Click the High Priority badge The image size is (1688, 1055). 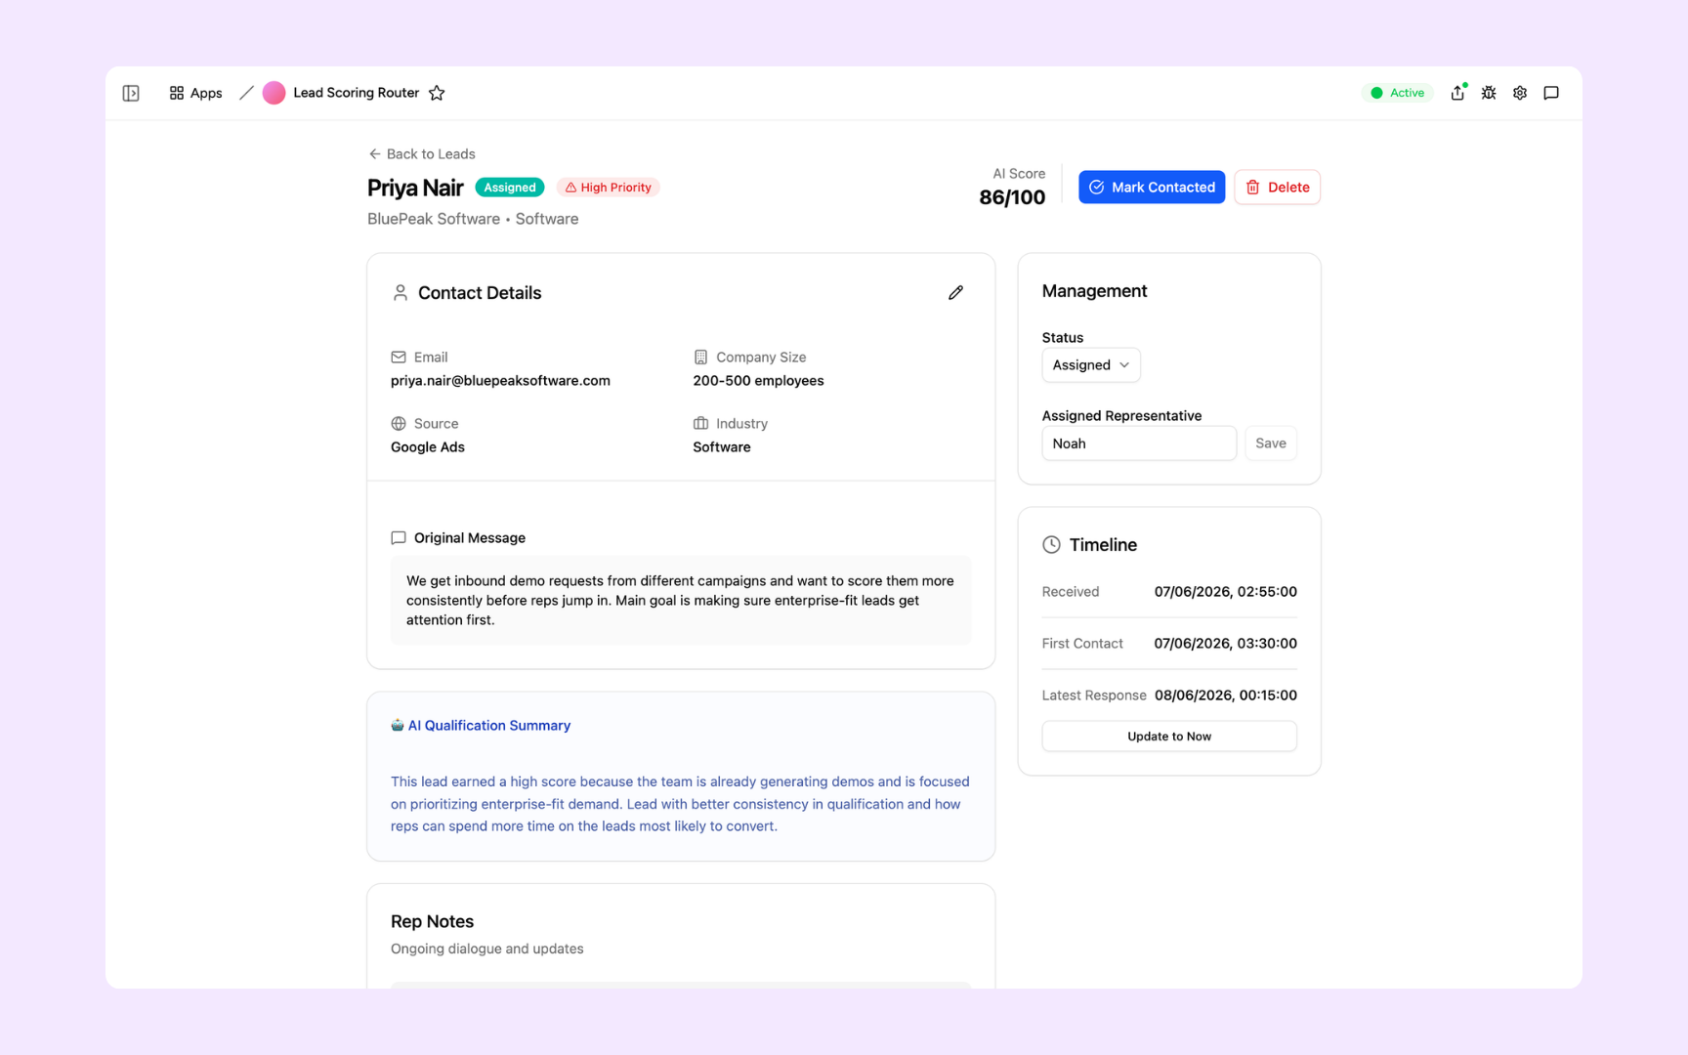(609, 188)
